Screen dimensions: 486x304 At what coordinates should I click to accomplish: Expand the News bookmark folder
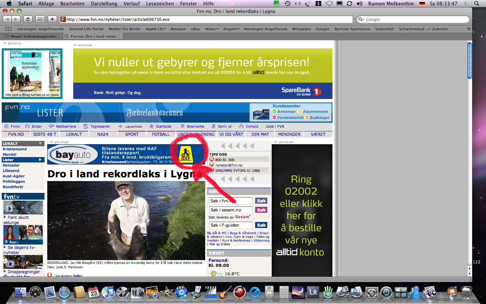click(212, 29)
